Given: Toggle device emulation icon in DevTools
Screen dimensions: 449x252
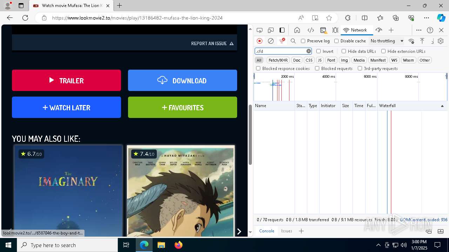Looking at the screenshot, I should 271,30.
